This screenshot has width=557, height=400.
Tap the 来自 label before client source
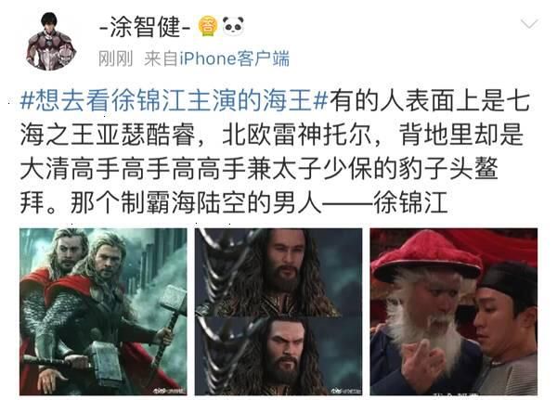coord(161,58)
